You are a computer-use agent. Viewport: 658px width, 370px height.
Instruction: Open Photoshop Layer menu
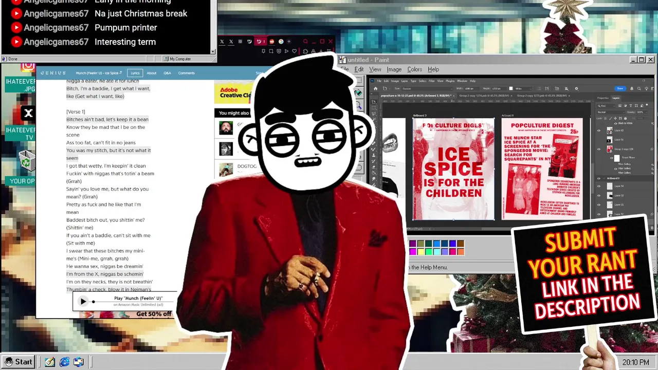[405, 81]
